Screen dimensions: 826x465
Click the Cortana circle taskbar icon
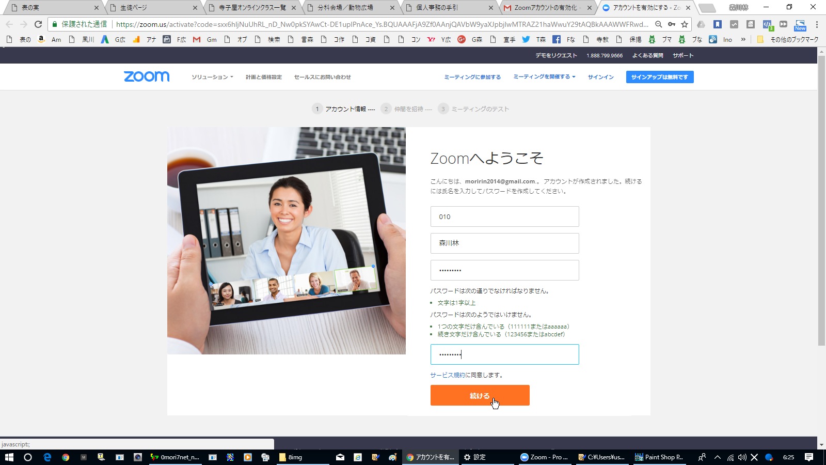click(28, 457)
